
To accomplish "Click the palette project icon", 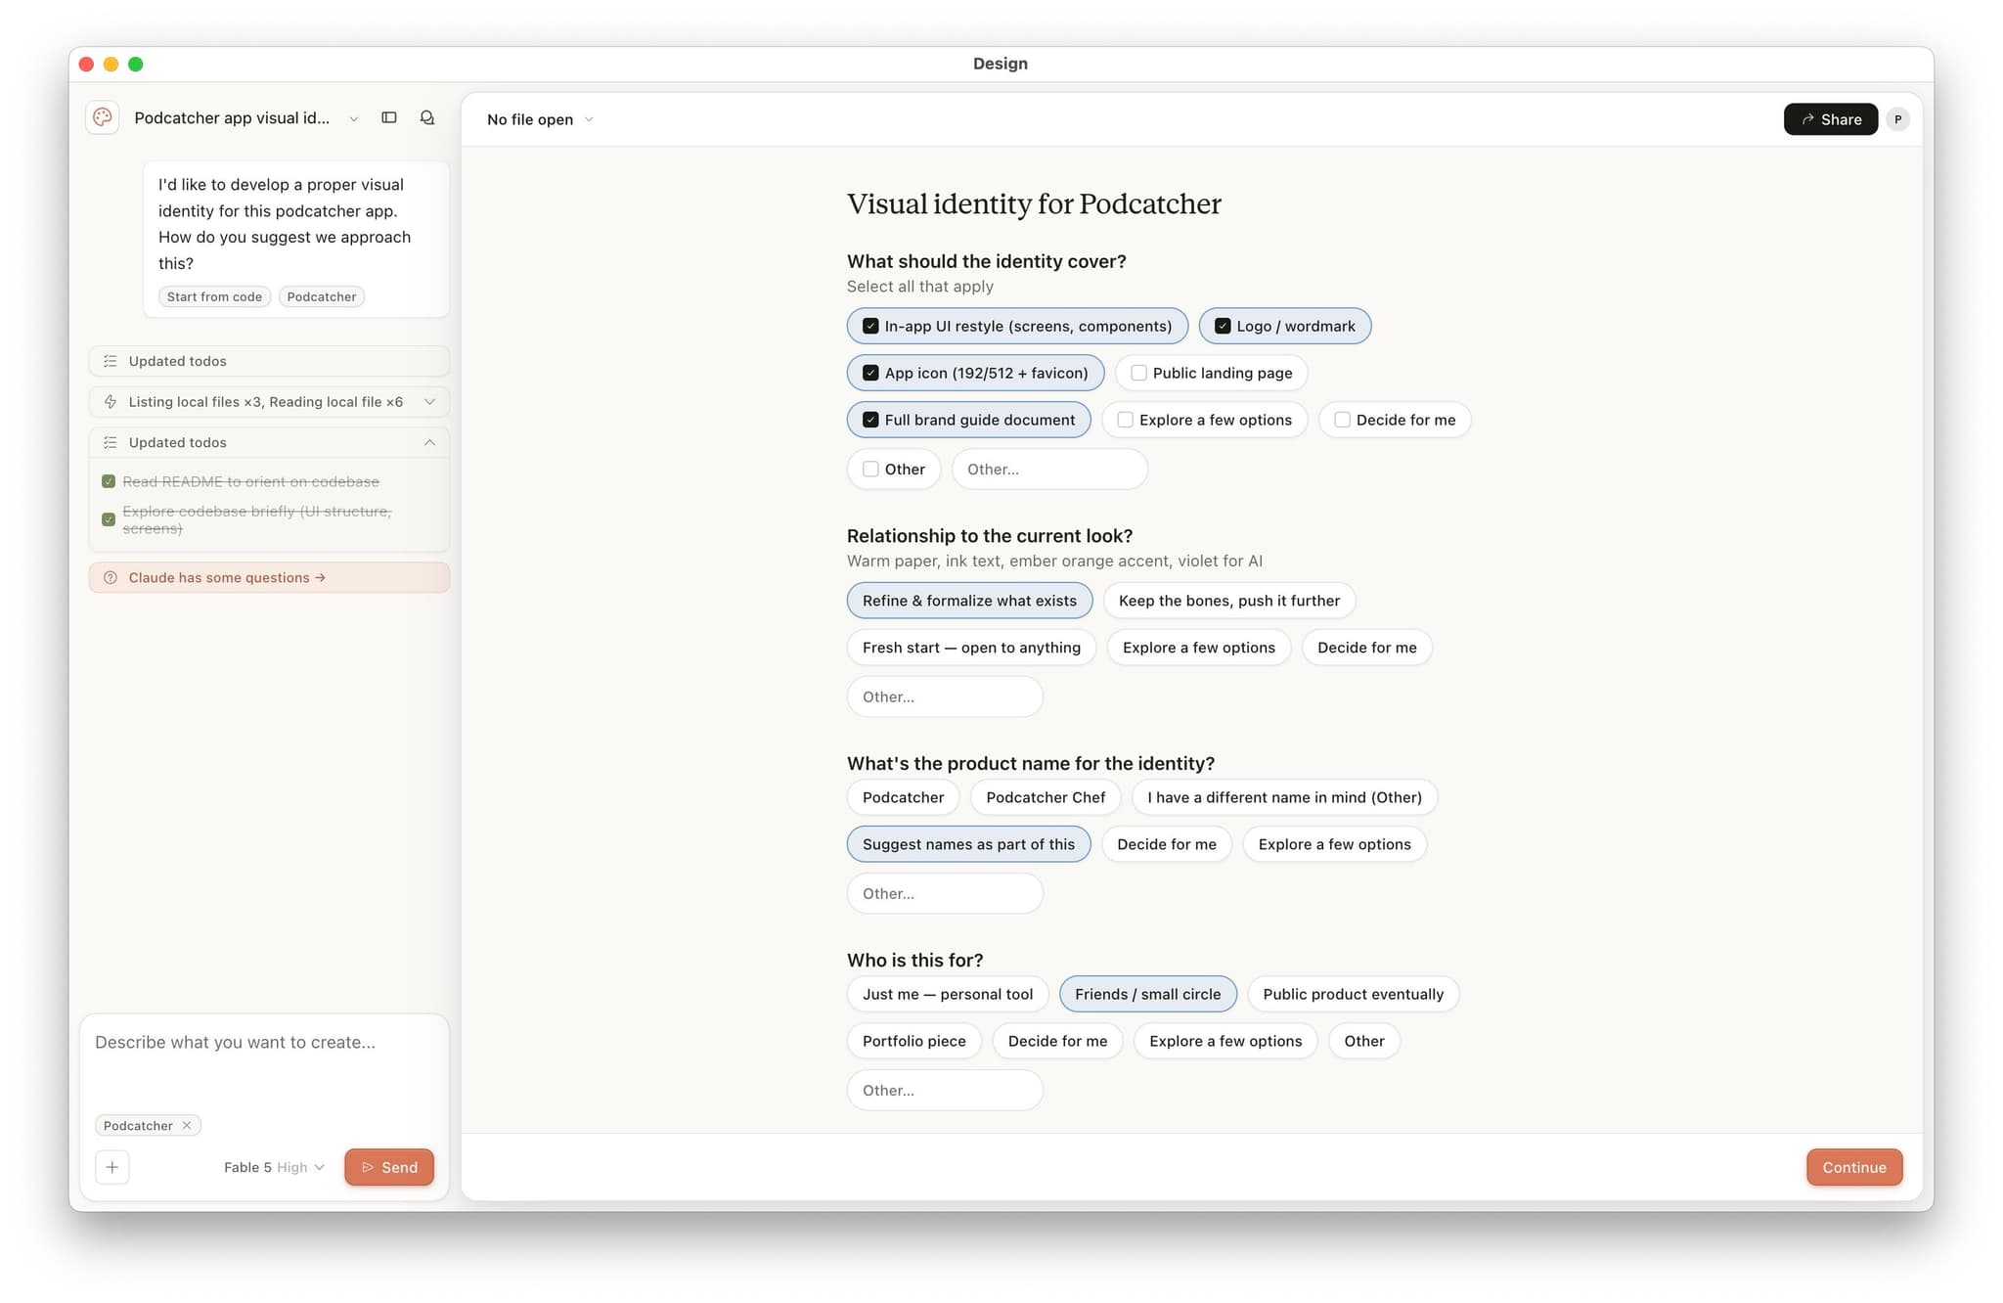I will (x=103, y=118).
